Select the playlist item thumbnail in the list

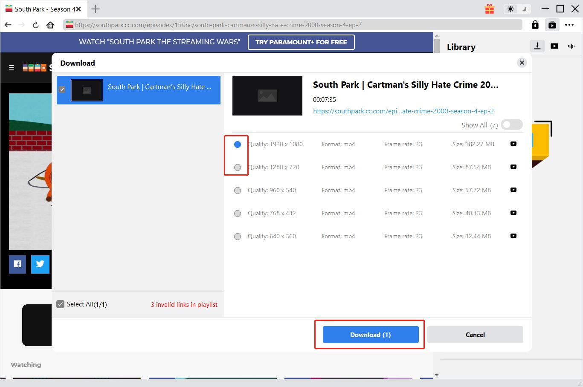click(x=87, y=90)
